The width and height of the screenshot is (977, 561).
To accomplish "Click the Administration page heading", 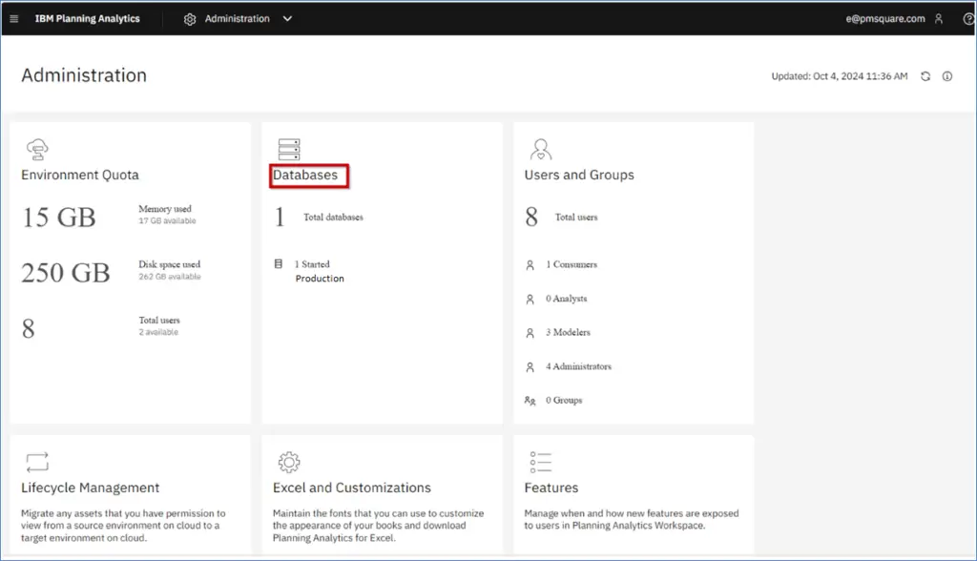I will pyautogui.click(x=84, y=75).
